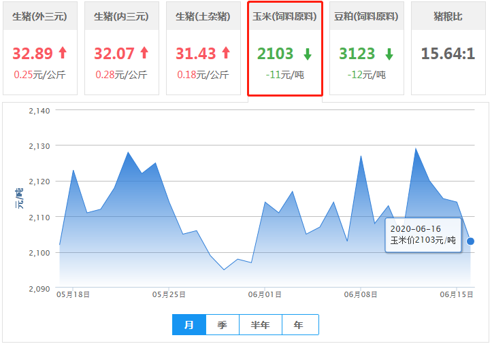This screenshot has width=492, height=344.
Task: Switch chart to 季 (quarter) view
Action: 223,325
